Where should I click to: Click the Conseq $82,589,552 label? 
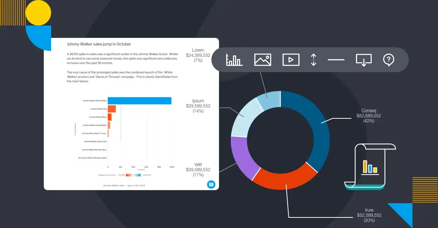pos(369,116)
